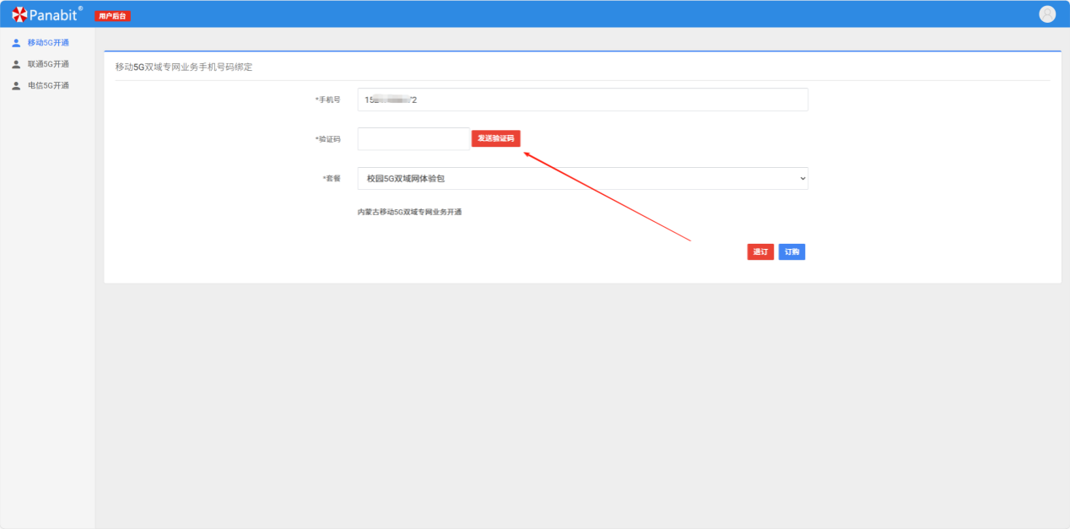Click the blue 订购 subscribe button
This screenshot has width=1070, height=529.
[x=792, y=252]
